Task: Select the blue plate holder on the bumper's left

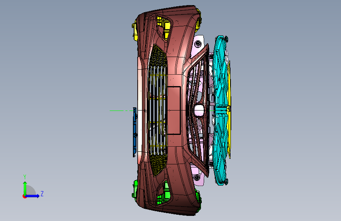Action: pos(135,132)
